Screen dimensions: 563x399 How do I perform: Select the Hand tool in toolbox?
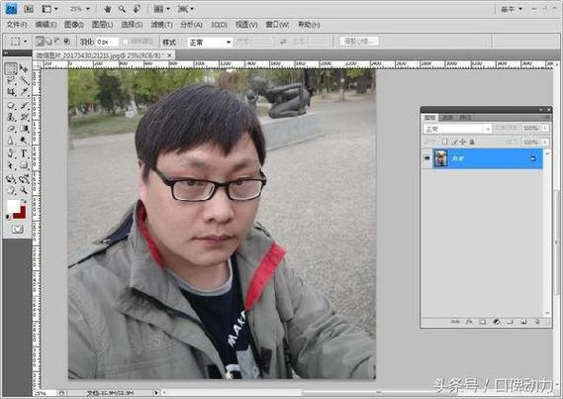[x=11, y=190]
